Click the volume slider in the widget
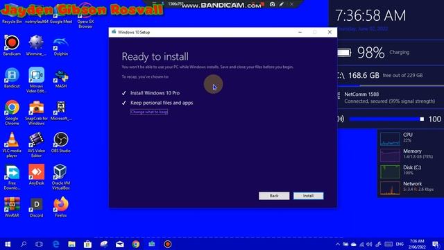This screenshot has width=444, height=250. [x=386, y=119]
